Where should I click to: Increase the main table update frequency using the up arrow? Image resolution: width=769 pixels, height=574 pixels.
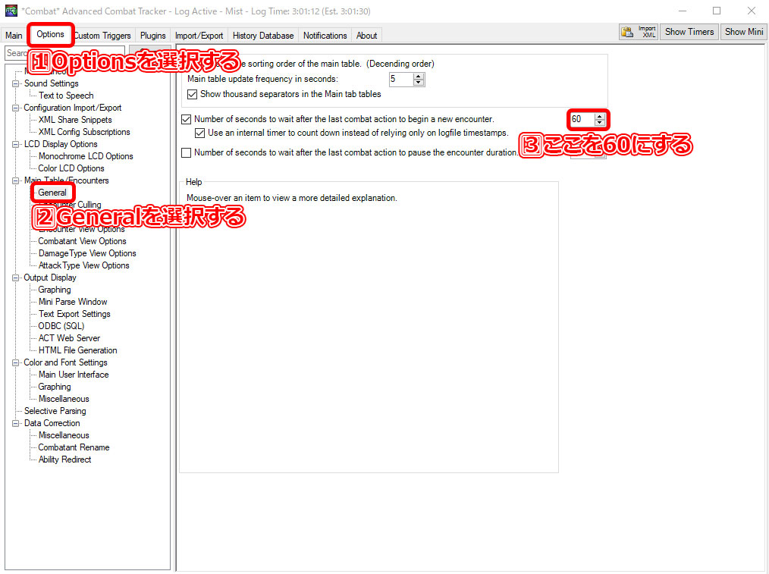coord(419,76)
